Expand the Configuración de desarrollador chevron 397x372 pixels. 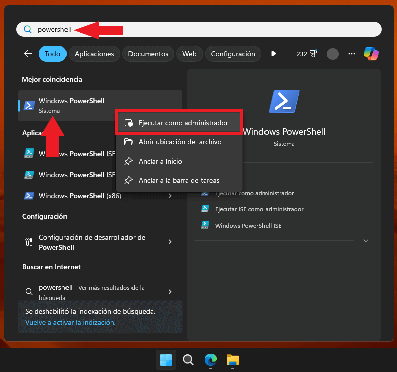(170, 242)
